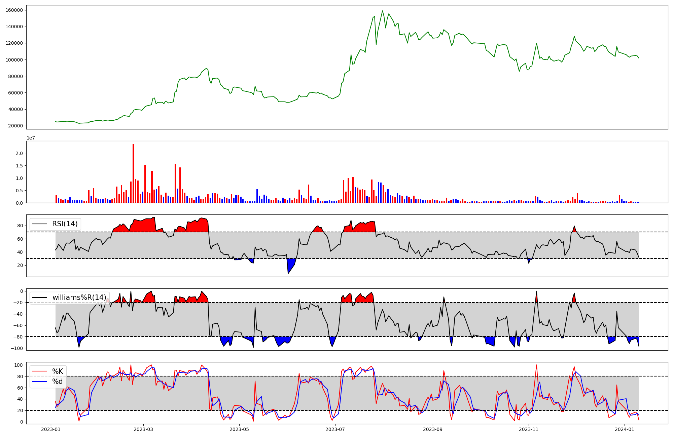Click the highest peak of green price line
The height and width of the screenshot is (437, 673).
pos(382,11)
